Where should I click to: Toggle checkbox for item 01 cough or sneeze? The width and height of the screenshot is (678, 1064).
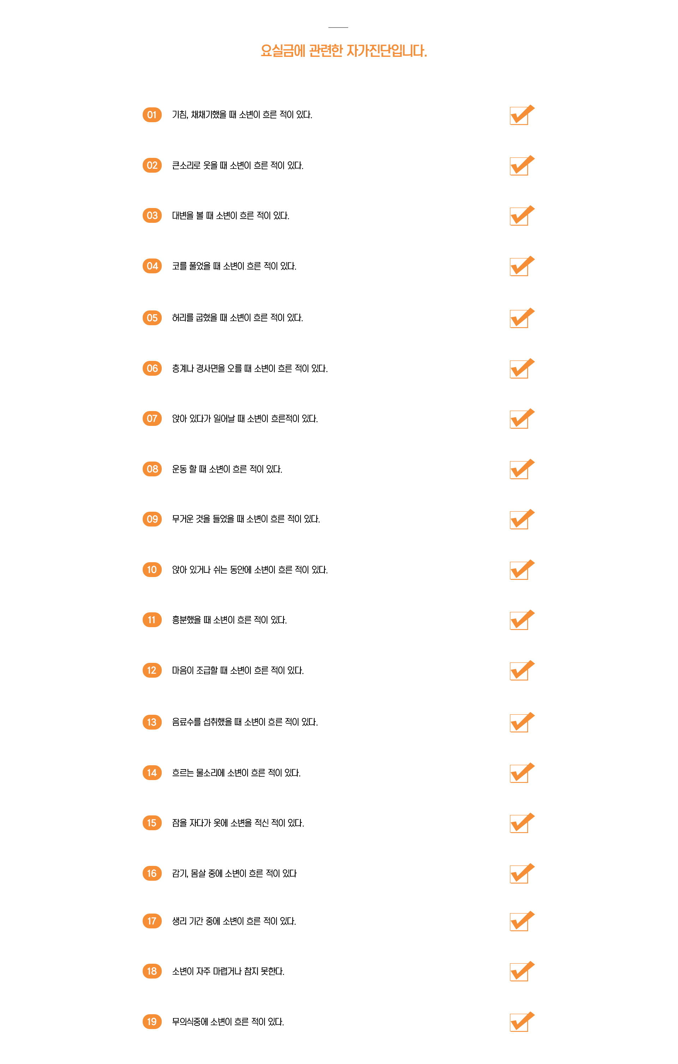(x=519, y=116)
